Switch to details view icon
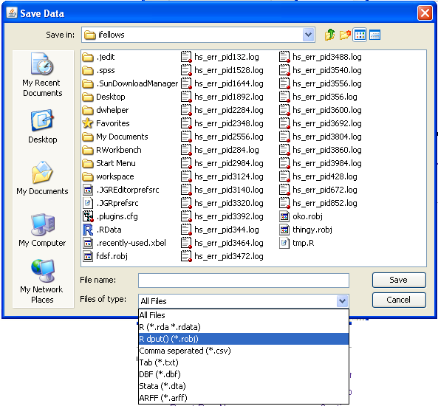The width and height of the screenshot is (438, 406). (x=374, y=35)
